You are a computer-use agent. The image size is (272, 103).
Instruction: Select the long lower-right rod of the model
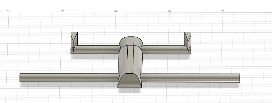tap(190, 78)
